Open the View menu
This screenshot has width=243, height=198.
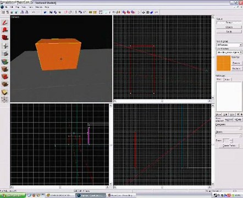[x=24, y=7]
